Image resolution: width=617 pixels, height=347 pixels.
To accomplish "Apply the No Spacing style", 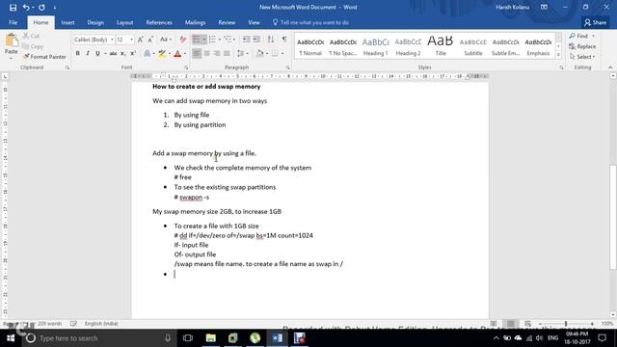I will click(343, 46).
